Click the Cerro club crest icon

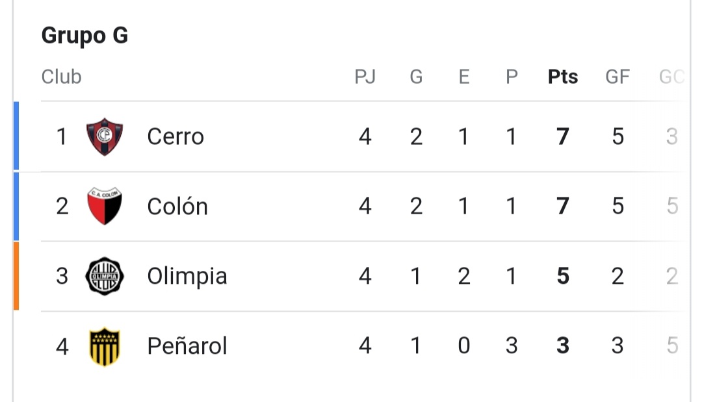[x=104, y=137]
